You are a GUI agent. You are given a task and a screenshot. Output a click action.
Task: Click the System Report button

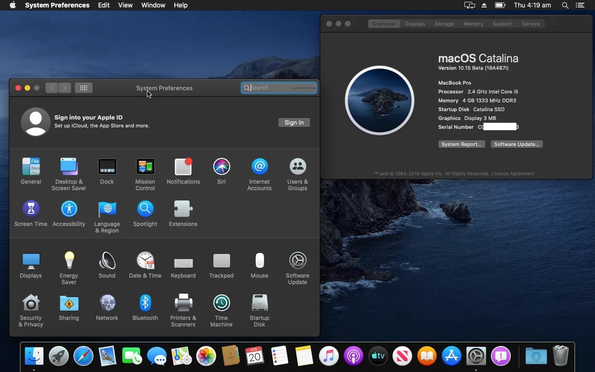[462, 144]
